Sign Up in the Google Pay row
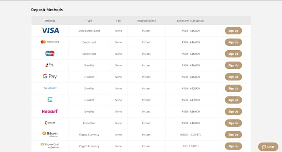 233,77
